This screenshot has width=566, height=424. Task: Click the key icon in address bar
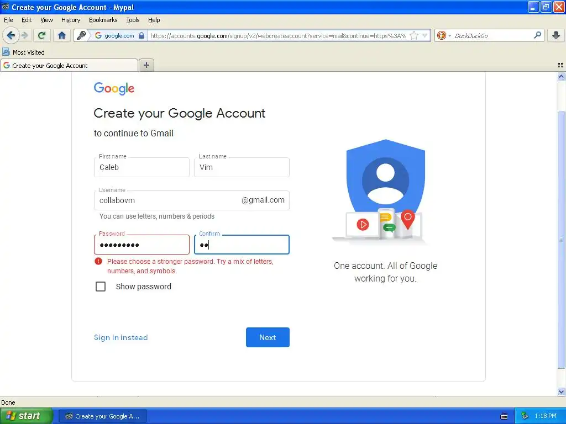pyautogui.click(x=82, y=35)
